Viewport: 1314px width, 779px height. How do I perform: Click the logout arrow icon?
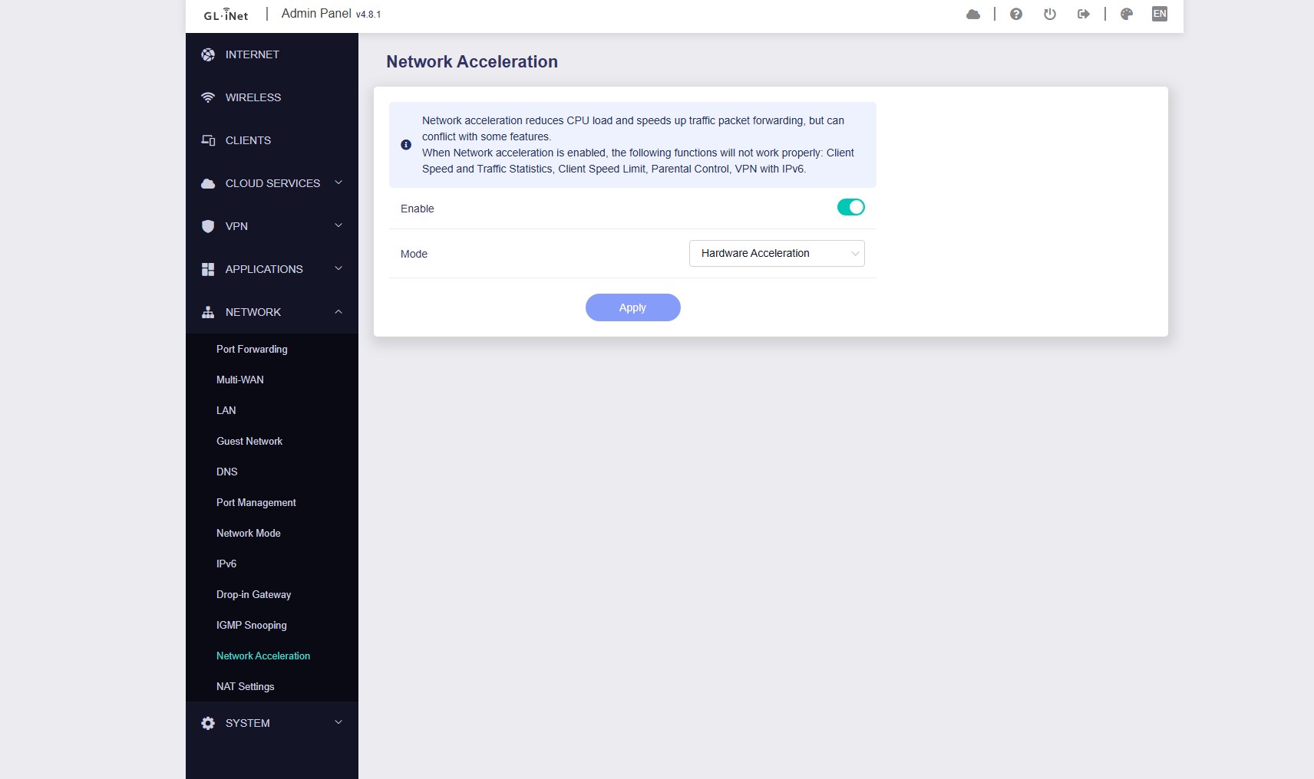(x=1084, y=15)
